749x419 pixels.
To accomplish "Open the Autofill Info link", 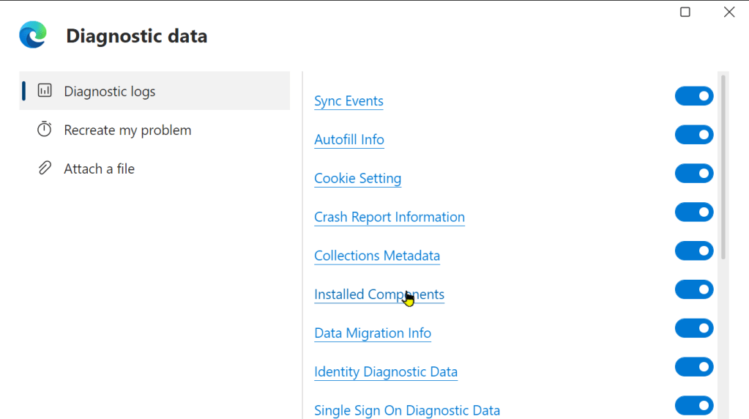I will pos(349,140).
